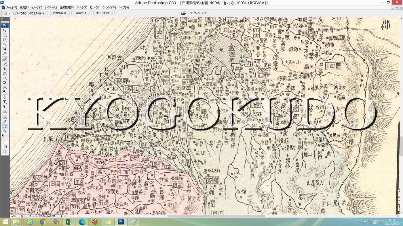Screen dimensions: 403x226
Task: Select the Blur tool
Action: pyautogui.click(x=5, y=87)
